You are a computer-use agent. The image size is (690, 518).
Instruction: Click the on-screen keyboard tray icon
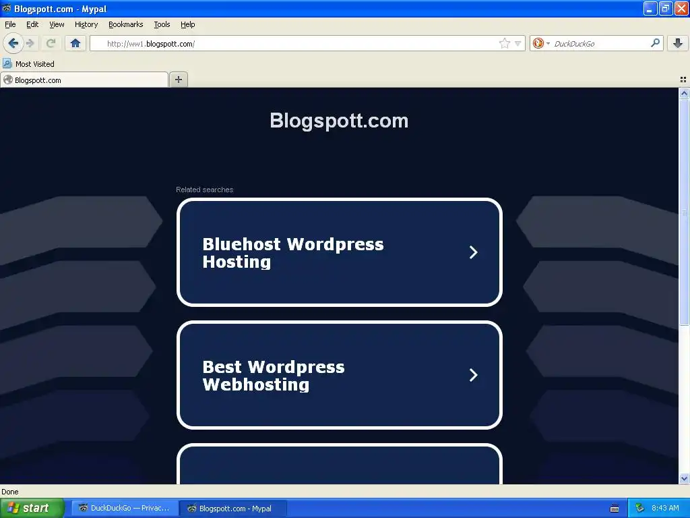click(615, 509)
